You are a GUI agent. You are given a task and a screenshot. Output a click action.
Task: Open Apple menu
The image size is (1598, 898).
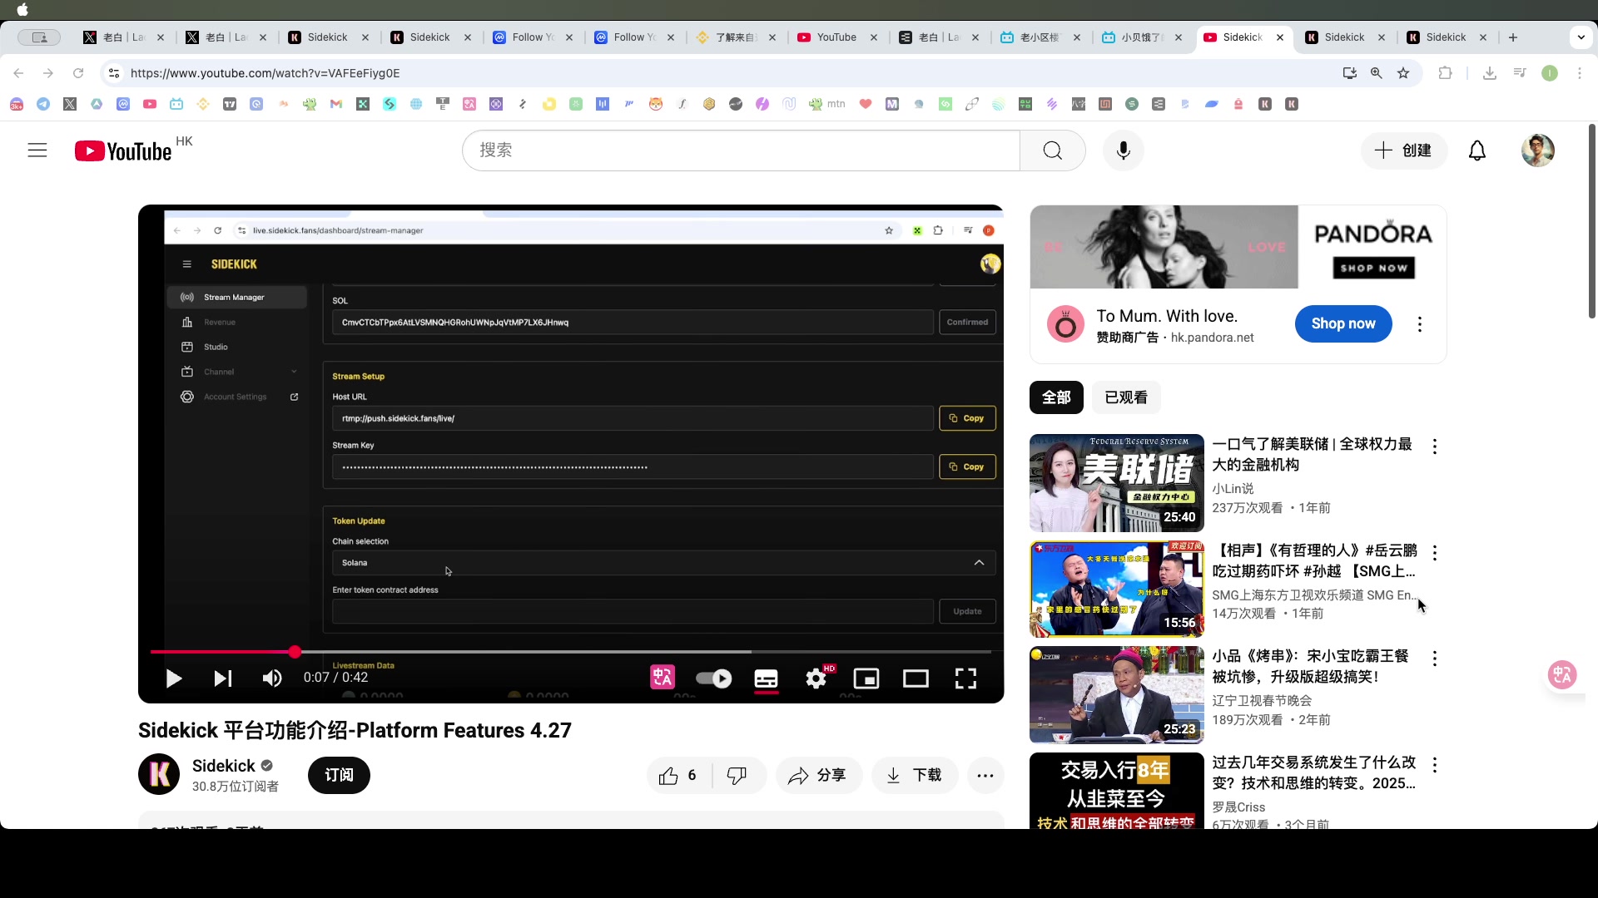(x=22, y=10)
